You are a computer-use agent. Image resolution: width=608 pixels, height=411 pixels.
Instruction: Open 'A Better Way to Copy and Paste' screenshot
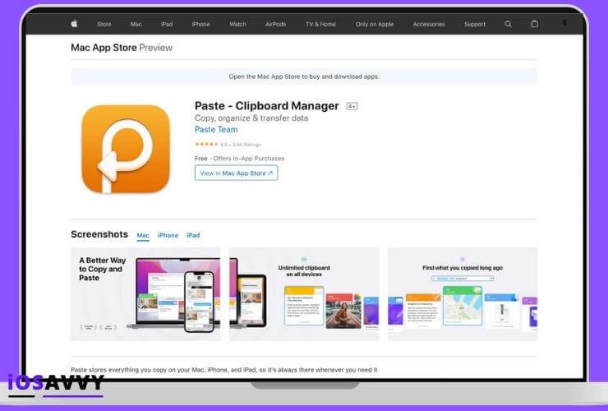tap(145, 294)
